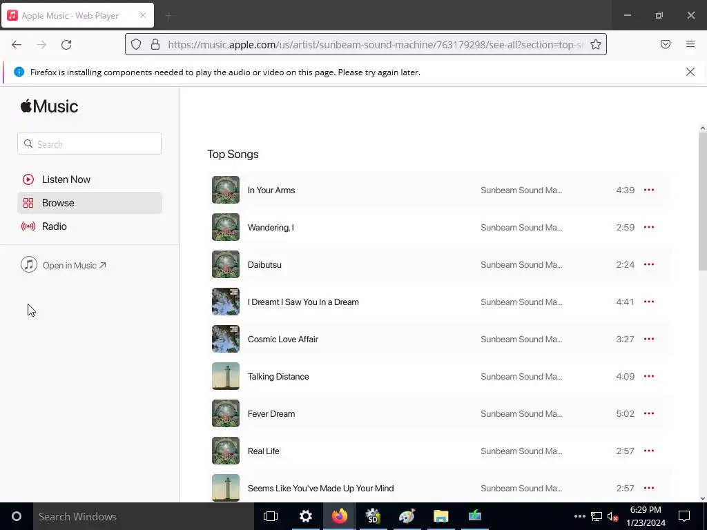Select song title Talking Distance
The image size is (707, 530).
(x=278, y=377)
